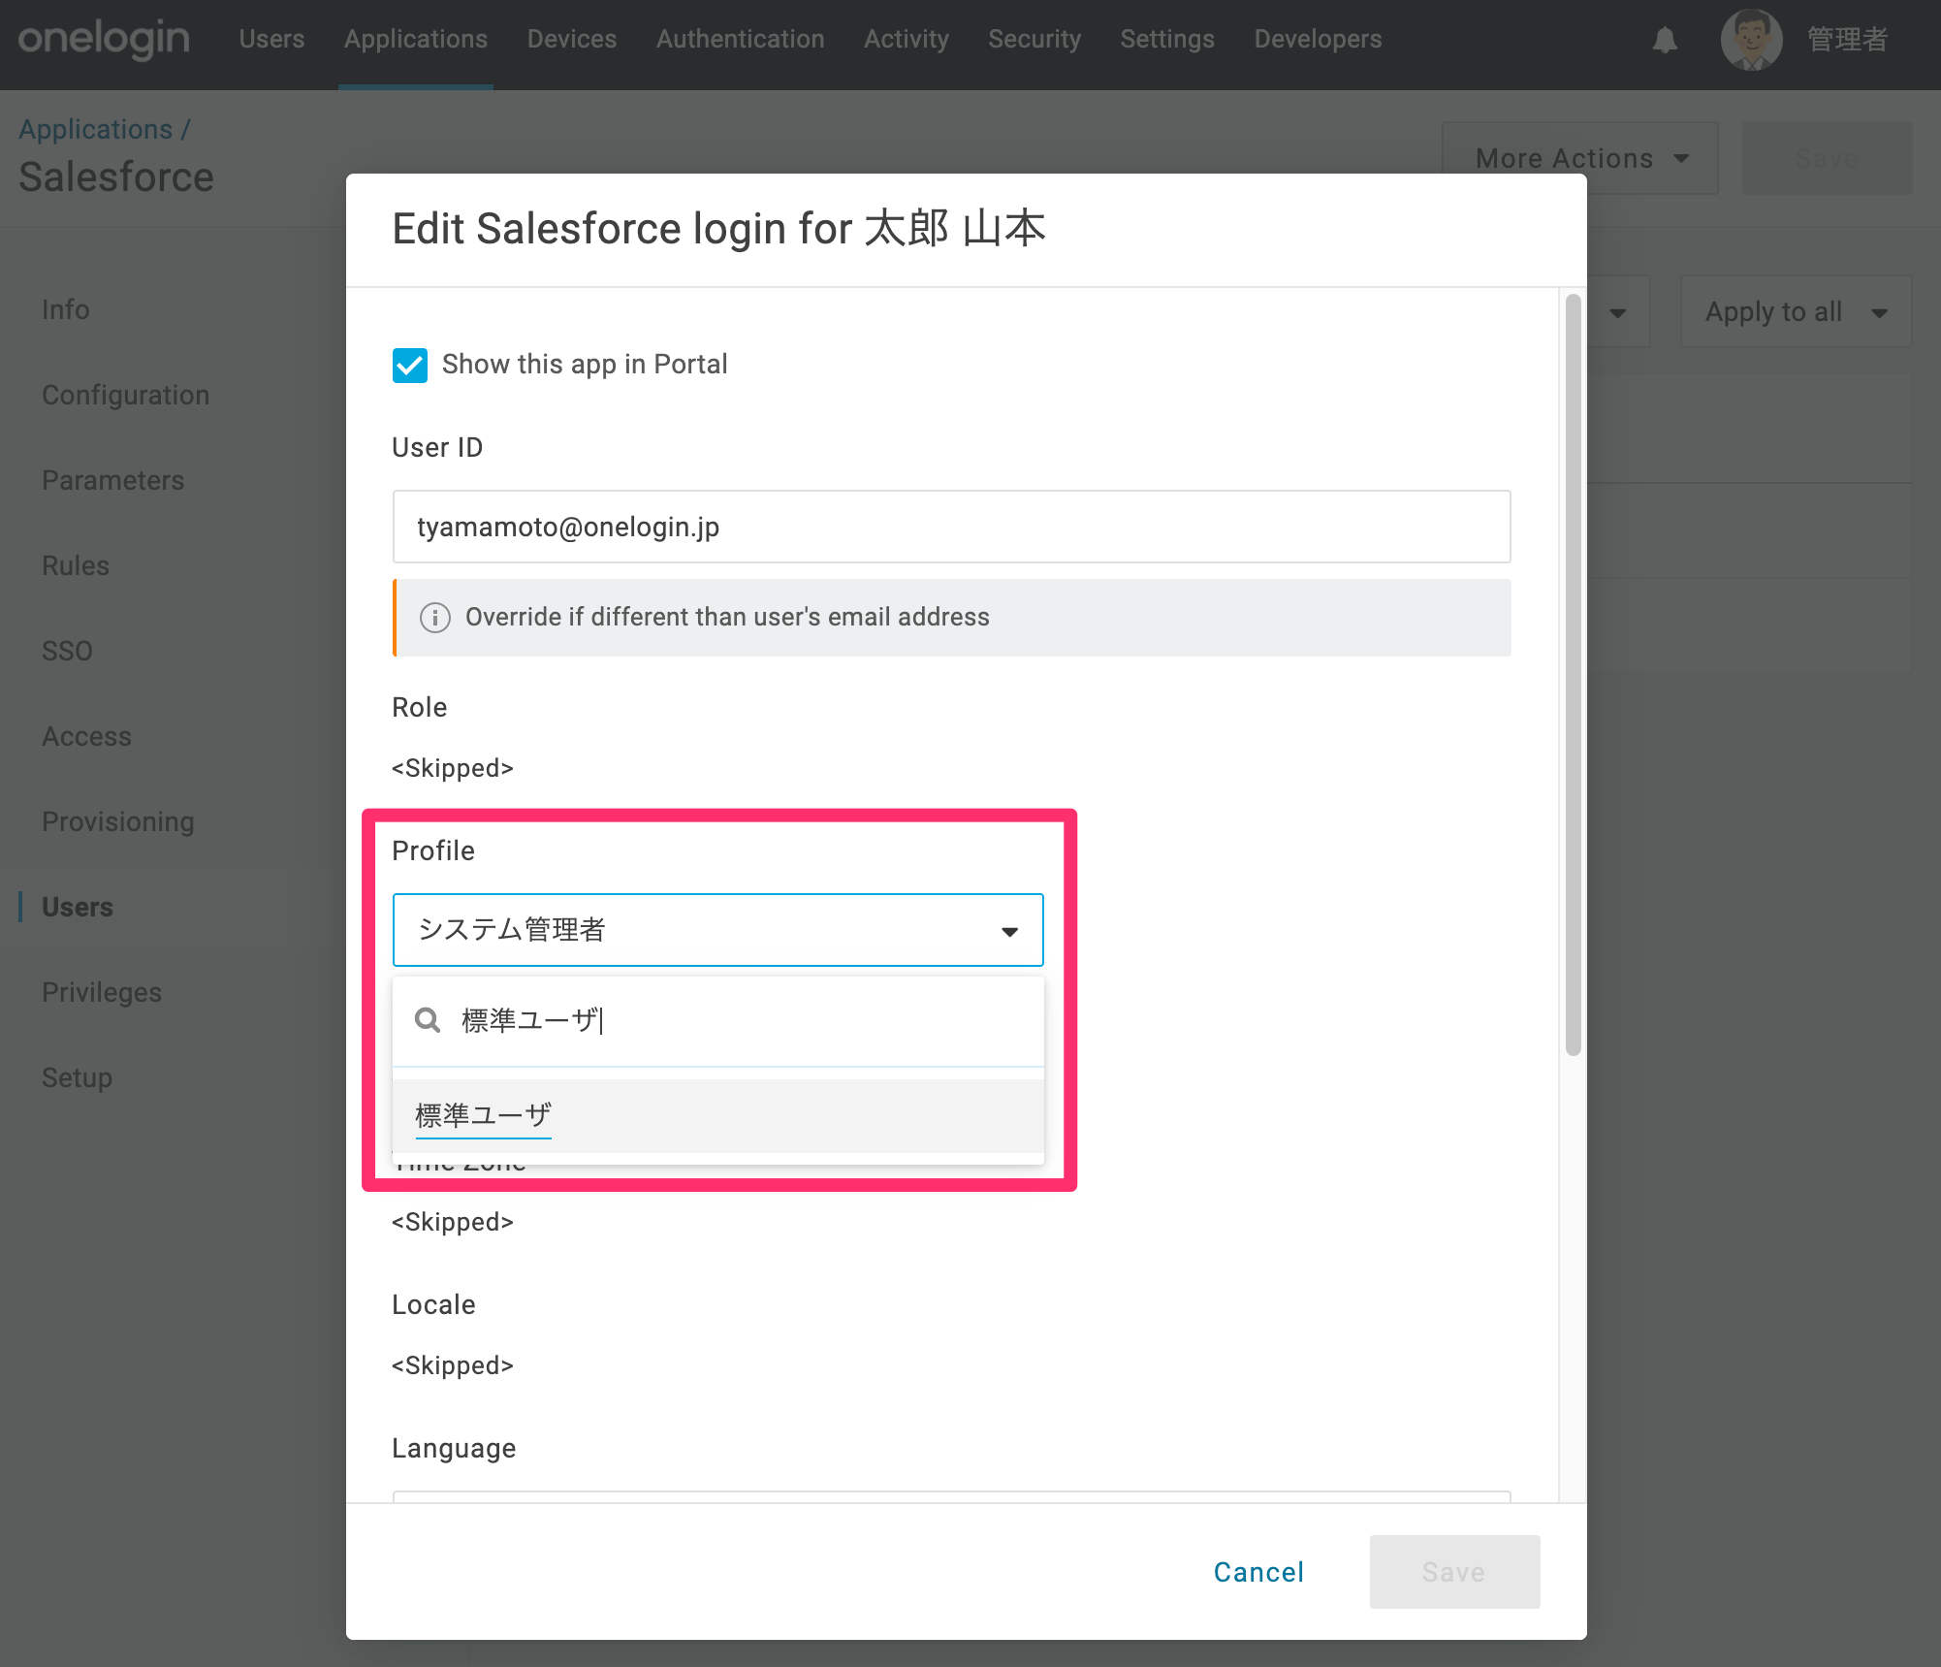Click the Language field label
Image resolution: width=1941 pixels, height=1667 pixels.
(454, 1448)
